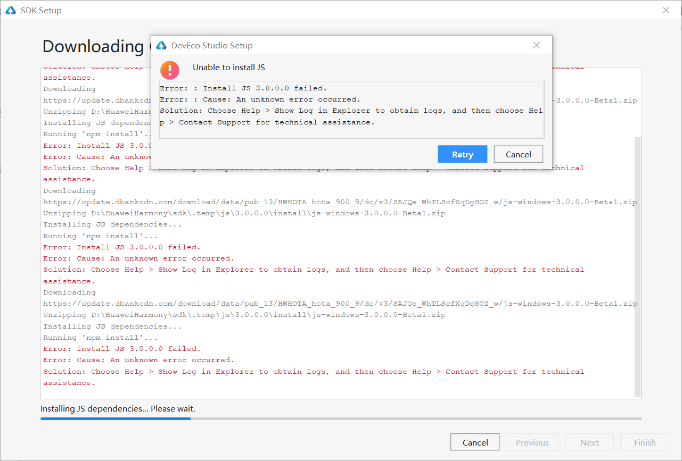The image size is (682, 461).
Task: Click the SDK Setup application icon
Action: [11, 10]
